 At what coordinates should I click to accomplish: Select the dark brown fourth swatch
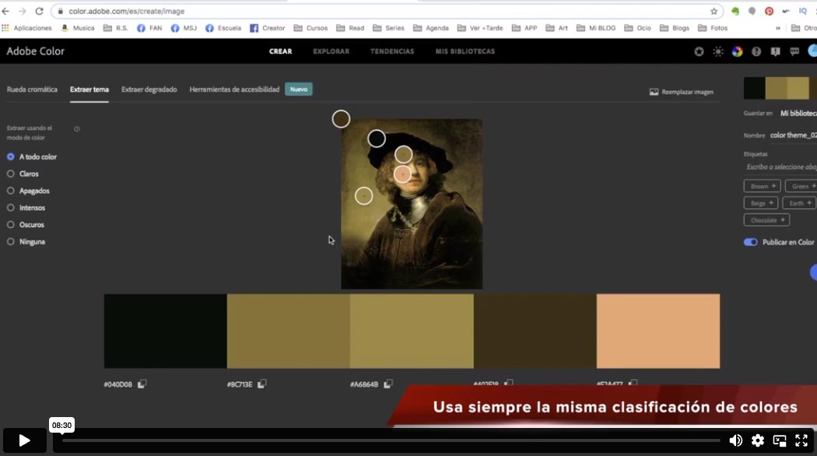(x=535, y=331)
